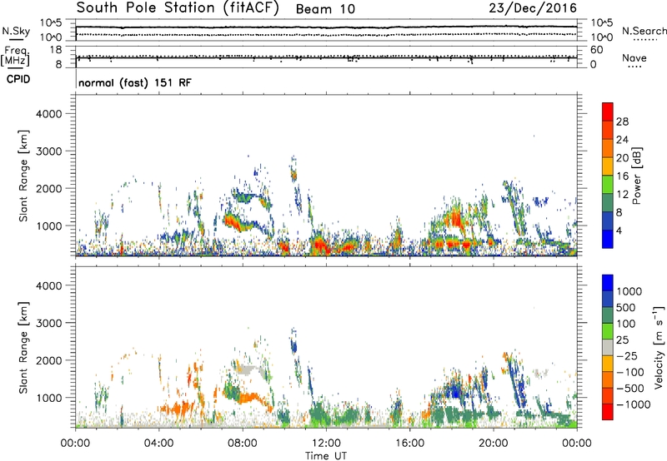The image size is (667, 461).
Task: Click the 500 label on velocity colorbar
Action: click(x=625, y=308)
